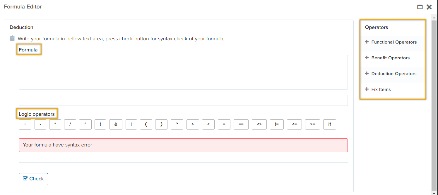Insert the tilde operator
Screen dimensions: 438x195
177,124
